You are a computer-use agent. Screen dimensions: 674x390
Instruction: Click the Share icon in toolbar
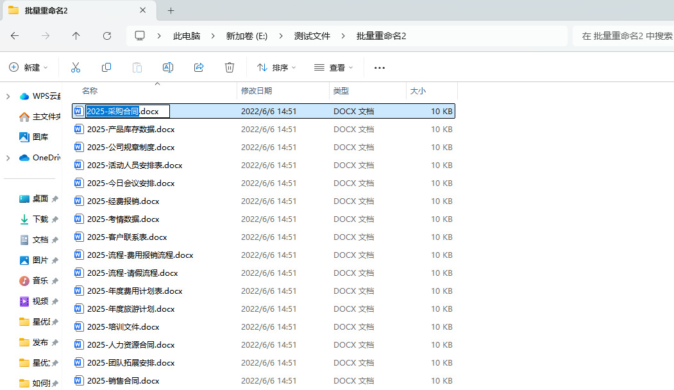click(199, 67)
